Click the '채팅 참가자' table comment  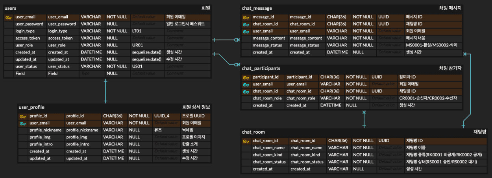pos(450,68)
